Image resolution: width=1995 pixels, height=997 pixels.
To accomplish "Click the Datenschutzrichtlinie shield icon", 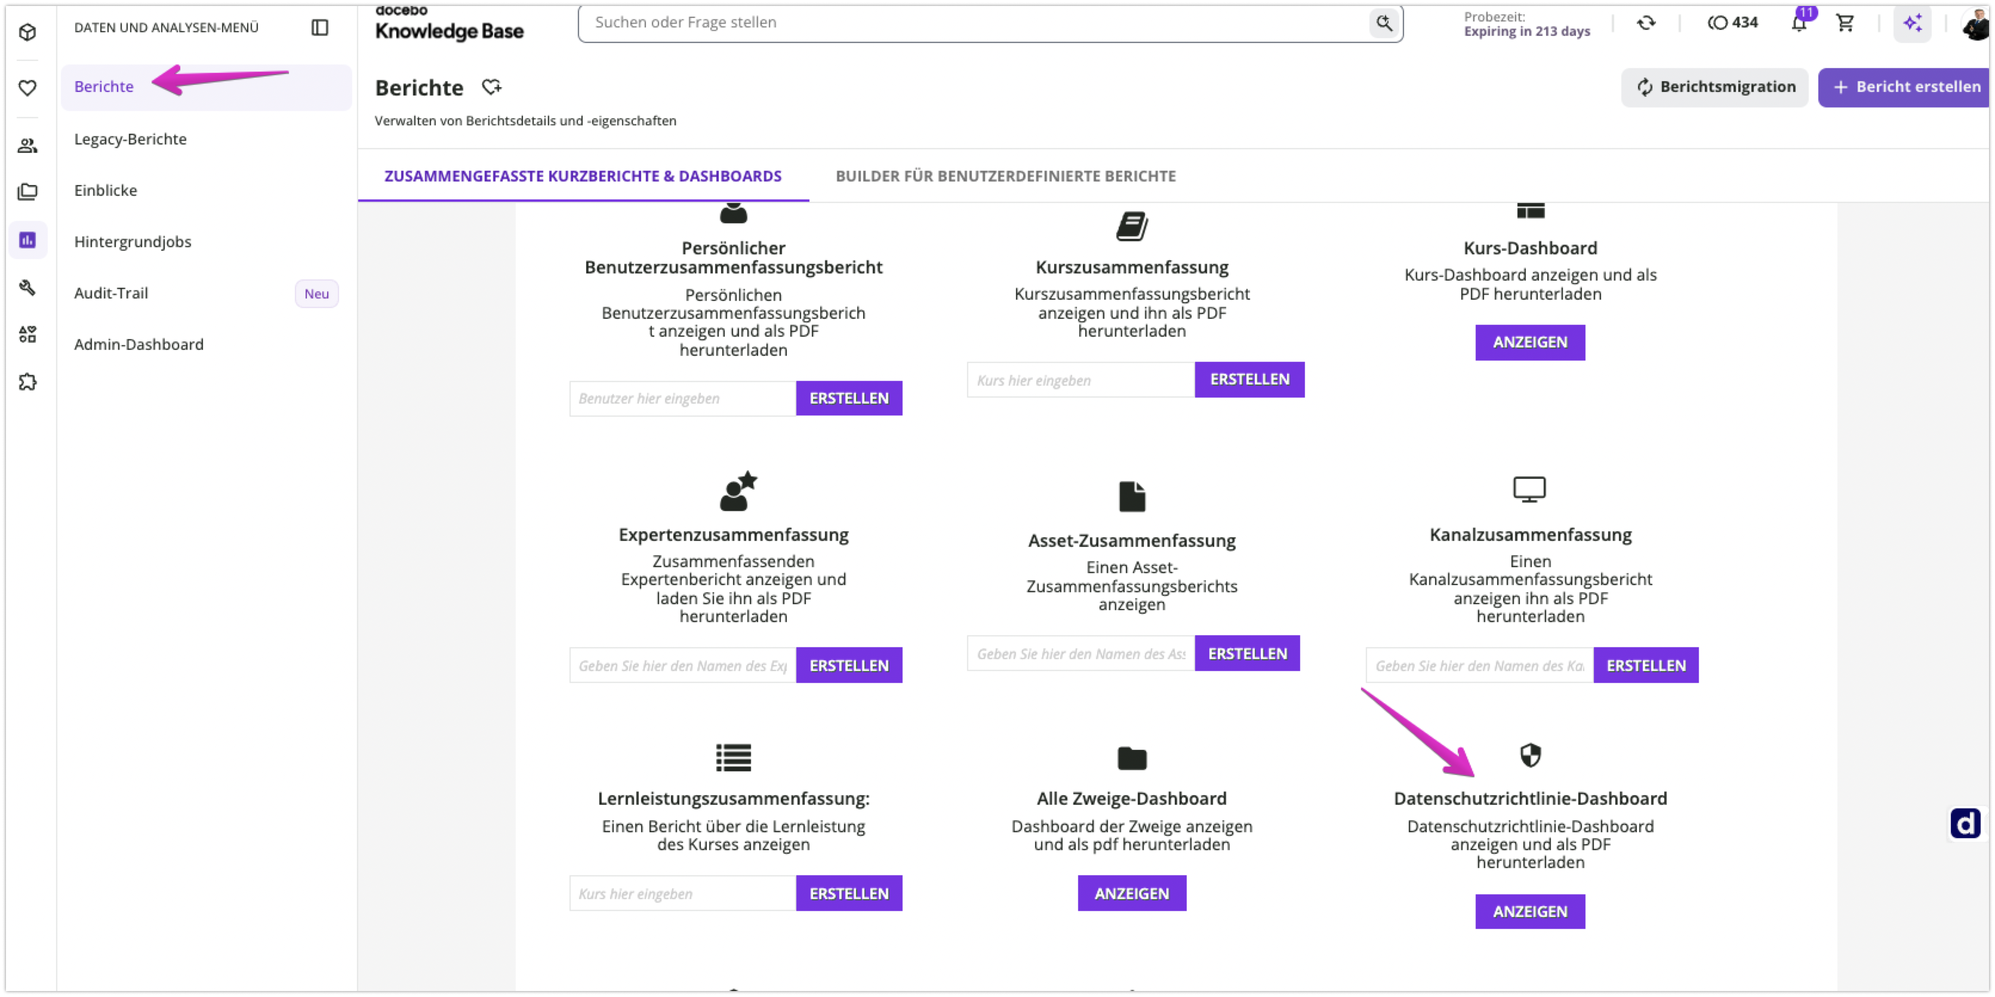I will click(1531, 755).
